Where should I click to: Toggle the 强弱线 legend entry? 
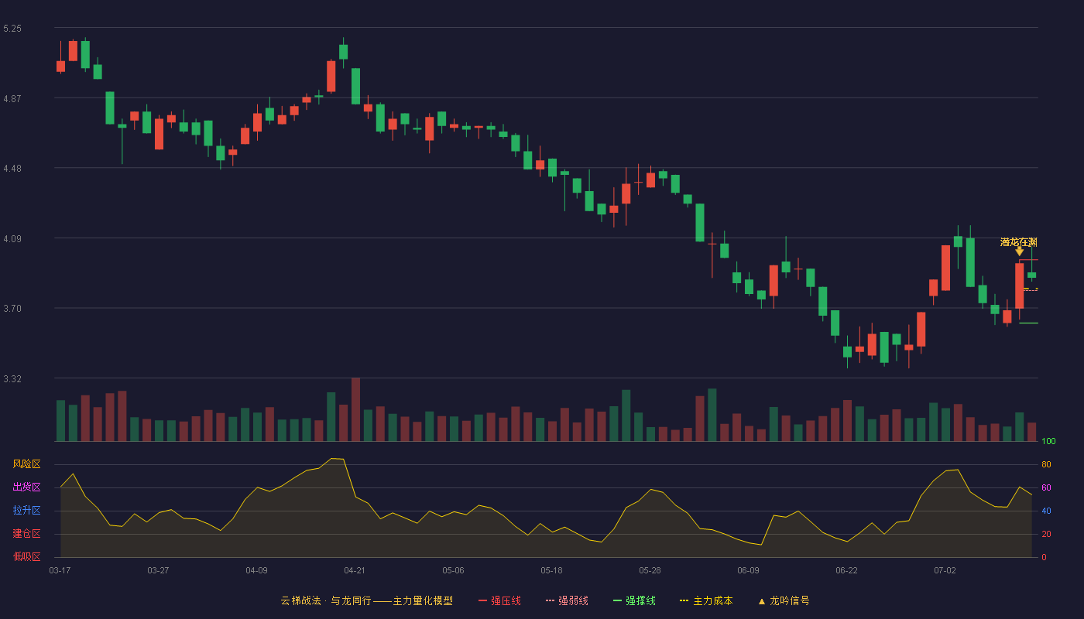567,600
